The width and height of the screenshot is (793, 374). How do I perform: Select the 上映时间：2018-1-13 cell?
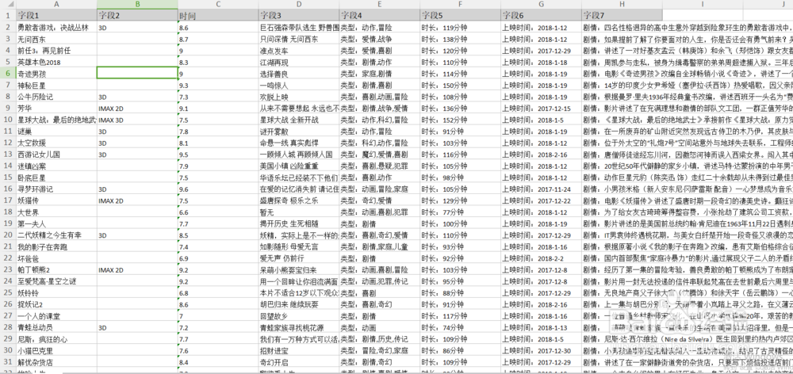(x=541, y=327)
